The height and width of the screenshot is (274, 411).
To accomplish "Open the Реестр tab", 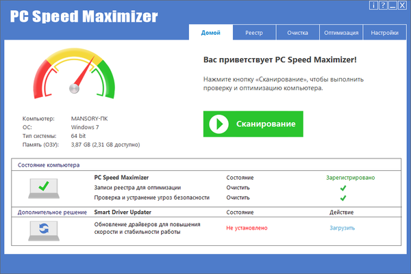I will tap(254, 33).
